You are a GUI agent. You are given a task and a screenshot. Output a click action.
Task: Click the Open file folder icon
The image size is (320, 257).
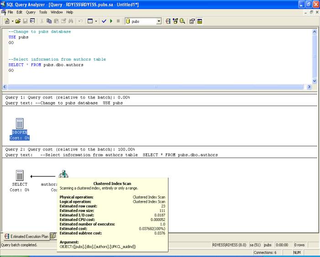(x=18, y=21)
